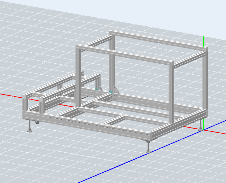
Task: Click the top front horizontal beam
Action: (124, 53)
